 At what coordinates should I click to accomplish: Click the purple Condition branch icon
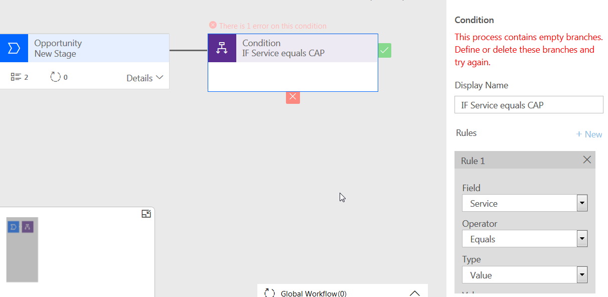(x=222, y=48)
